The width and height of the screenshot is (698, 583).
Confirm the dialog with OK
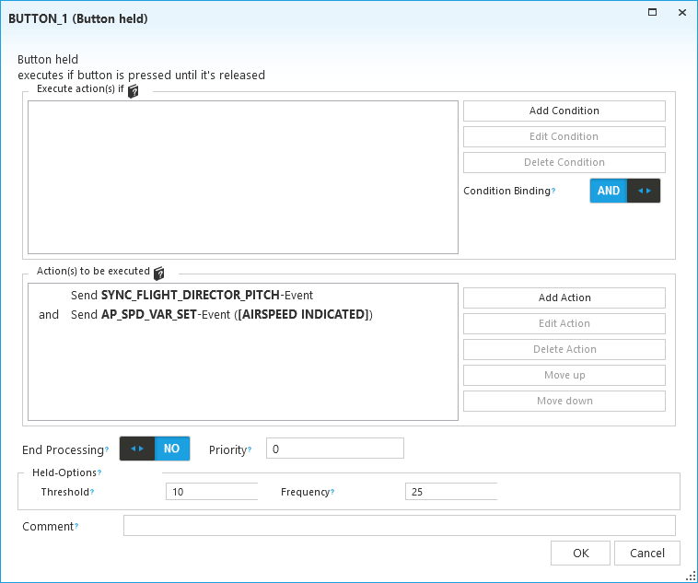580,554
